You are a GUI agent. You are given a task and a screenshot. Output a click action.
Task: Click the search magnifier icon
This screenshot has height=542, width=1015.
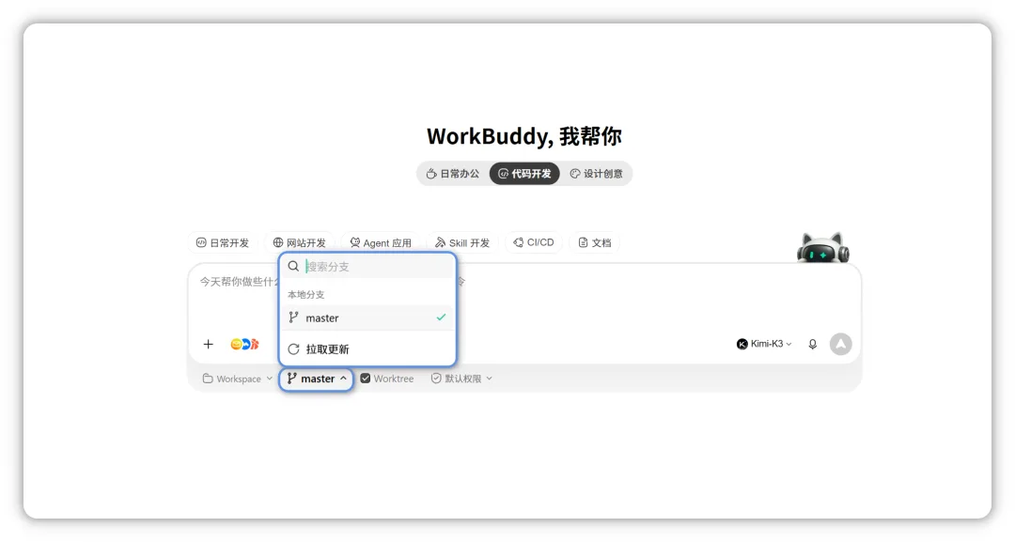tap(293, 267)
